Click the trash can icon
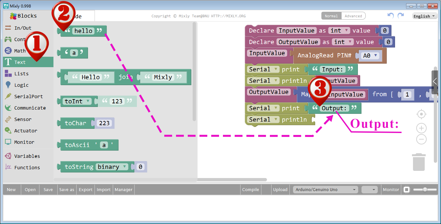The height and width of the screenshot is (224, 441). click(419, 162)
